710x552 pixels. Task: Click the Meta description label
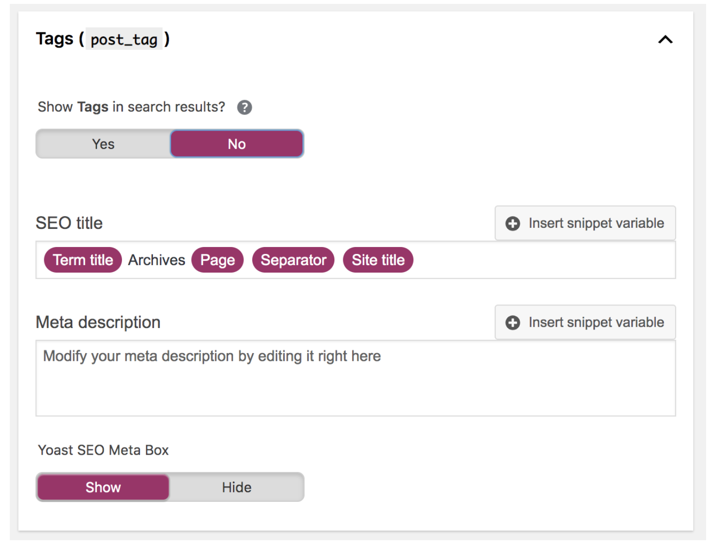[x=98, y=323]
